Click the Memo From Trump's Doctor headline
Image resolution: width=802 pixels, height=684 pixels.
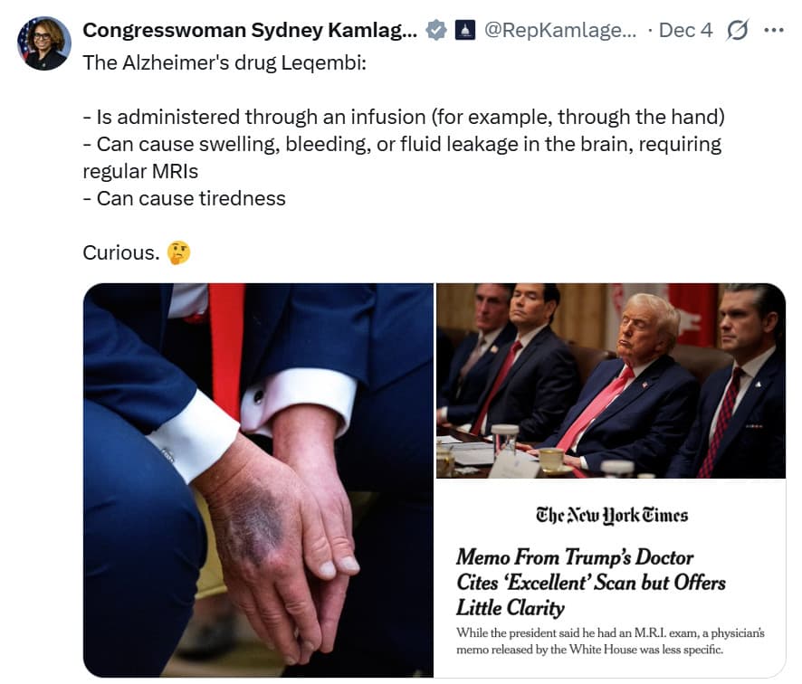[591, 583]
